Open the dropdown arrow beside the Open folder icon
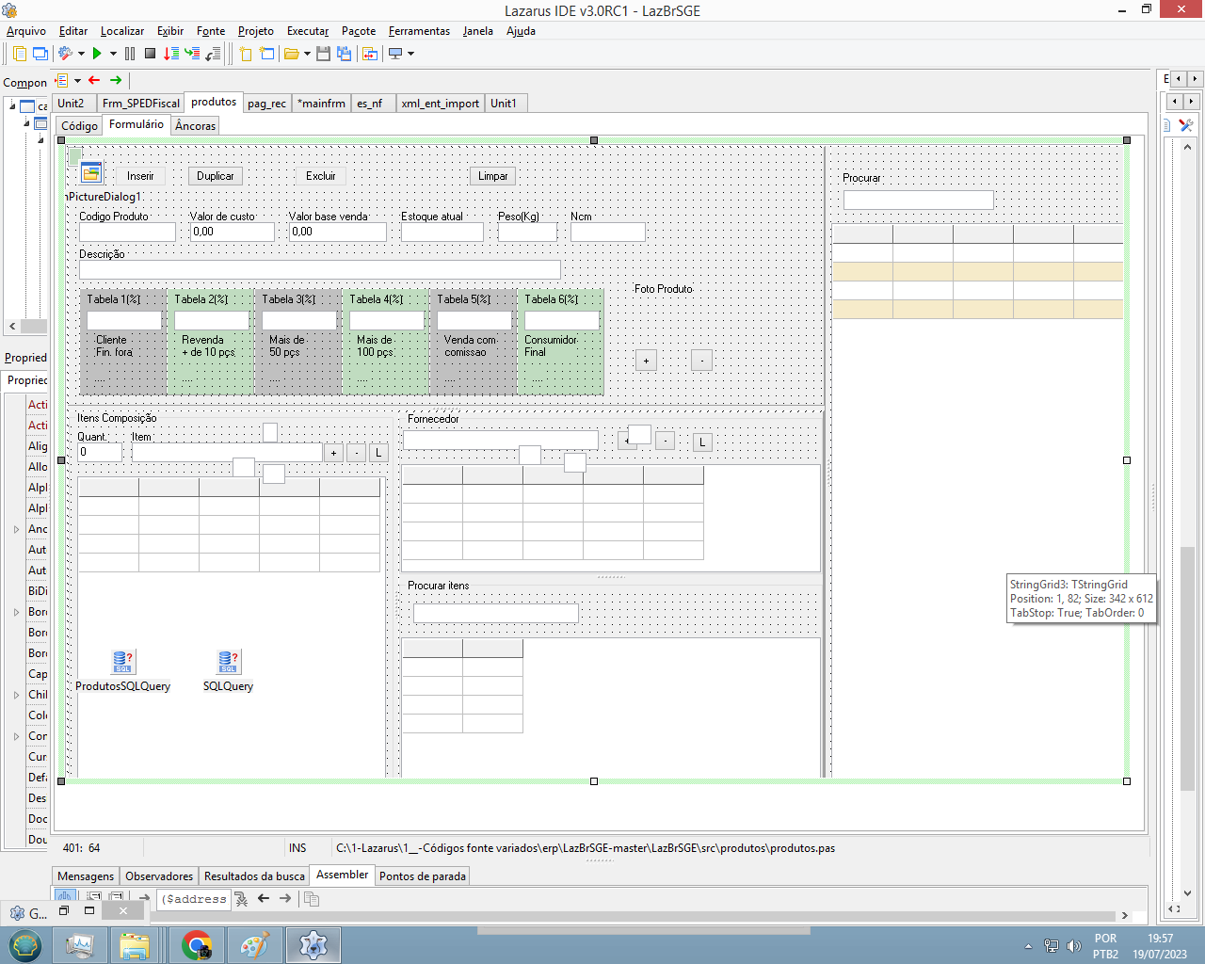 (x=307, y=54)
